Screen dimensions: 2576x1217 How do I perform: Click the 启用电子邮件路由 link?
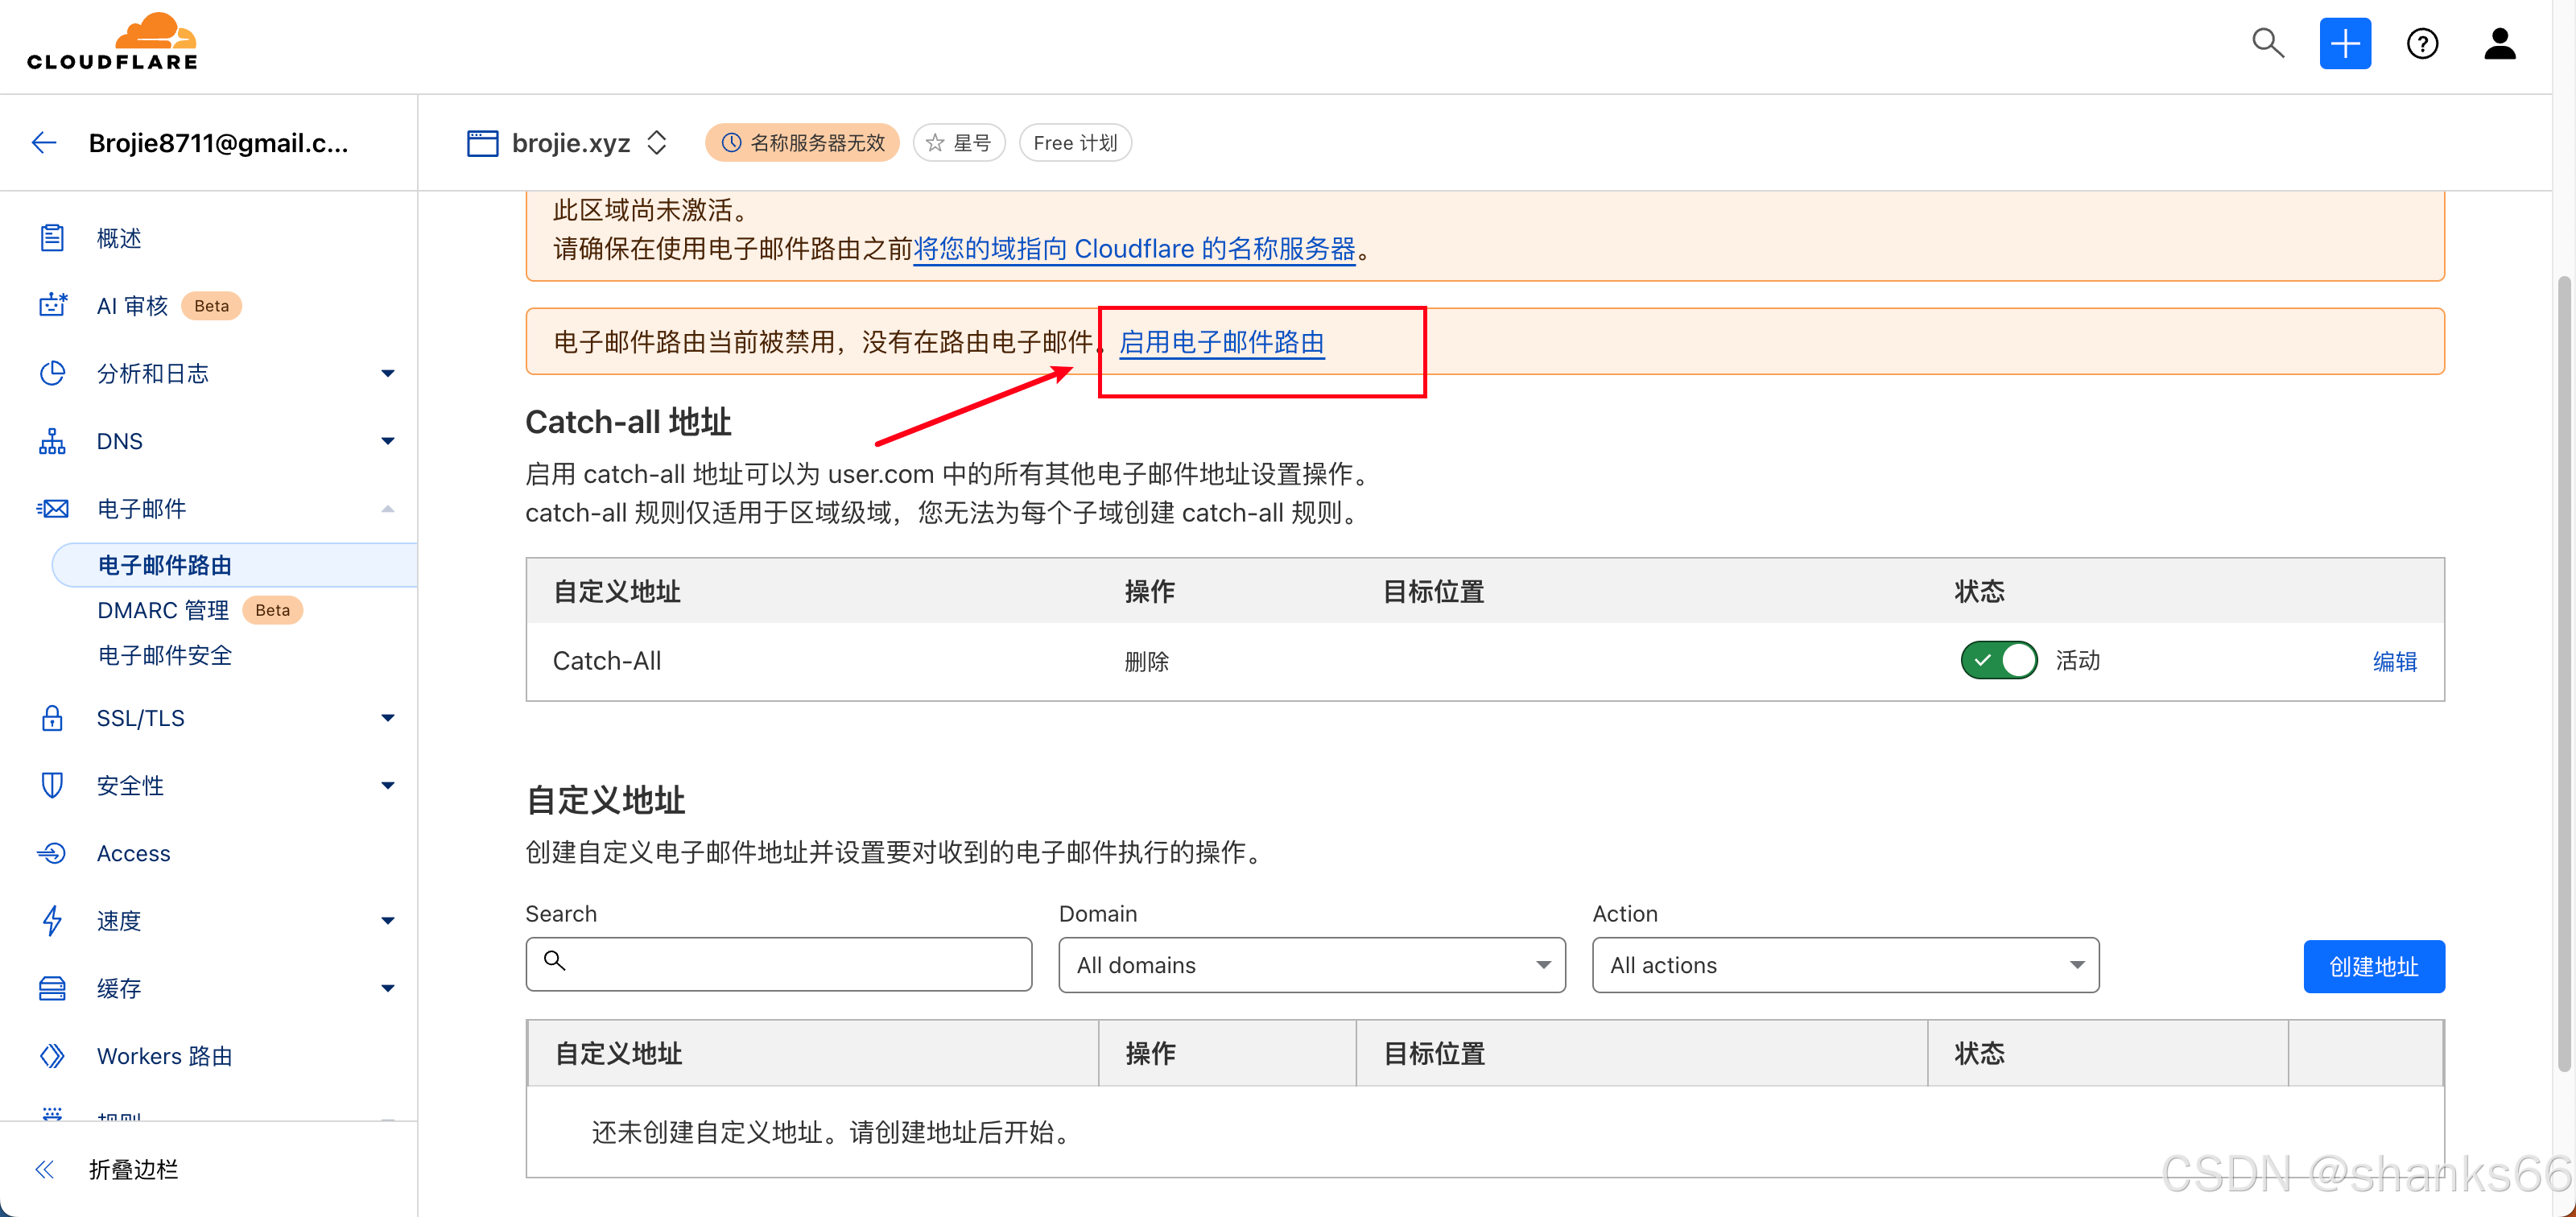tap(1221, 342)
